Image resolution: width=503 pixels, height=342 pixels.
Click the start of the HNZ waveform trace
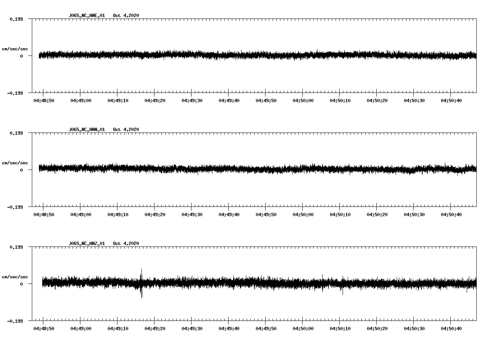43,283
